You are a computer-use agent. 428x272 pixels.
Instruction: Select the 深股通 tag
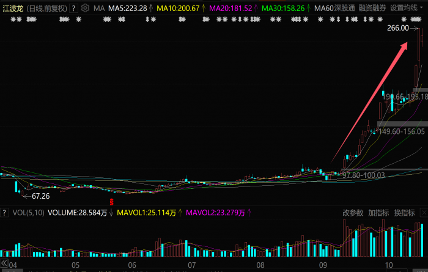tap(345, 9)
